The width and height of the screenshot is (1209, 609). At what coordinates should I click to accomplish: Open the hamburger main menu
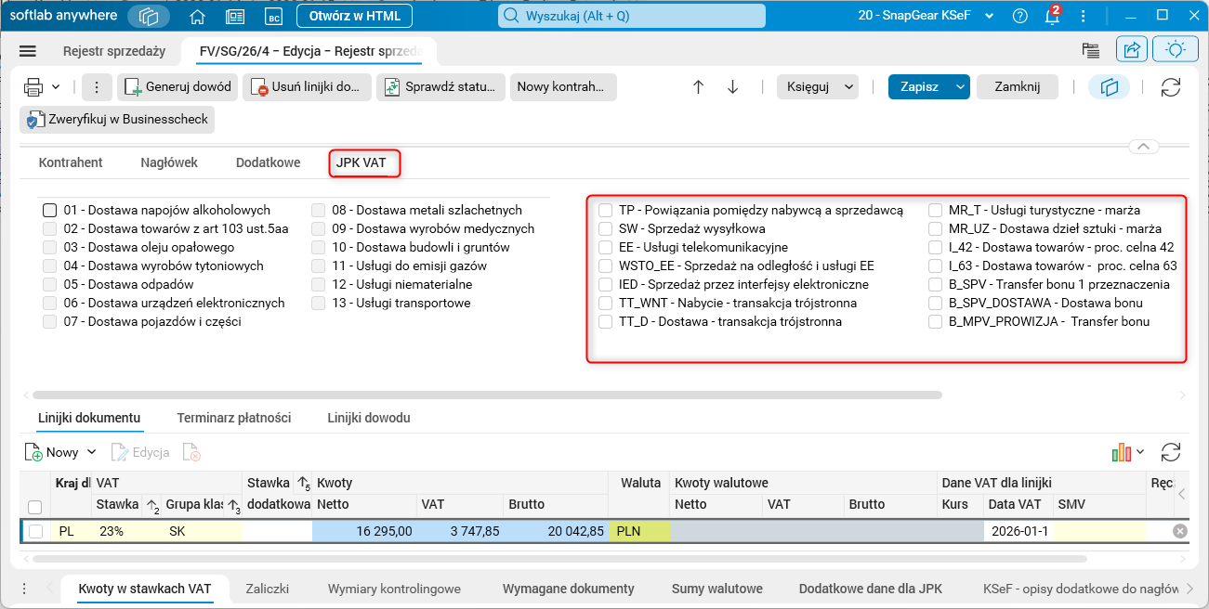click(x=28, y=52)
